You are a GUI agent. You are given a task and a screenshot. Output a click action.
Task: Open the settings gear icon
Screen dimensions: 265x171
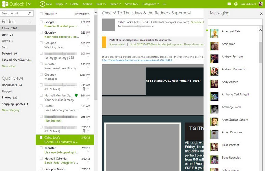[x=236, y=4]
